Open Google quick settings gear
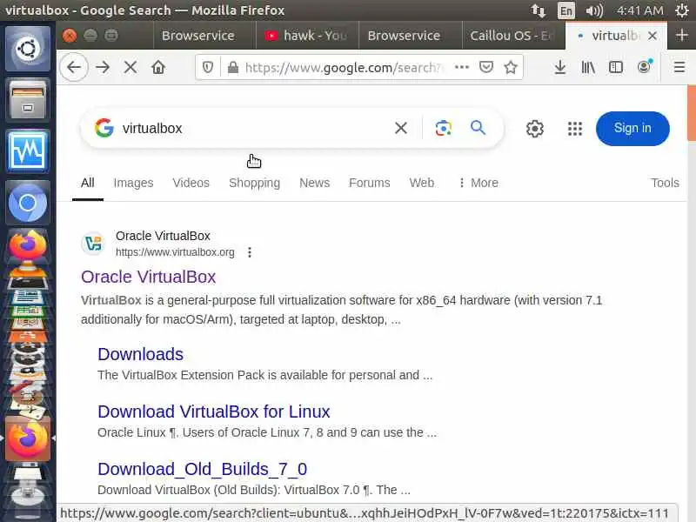 [534, 129]
